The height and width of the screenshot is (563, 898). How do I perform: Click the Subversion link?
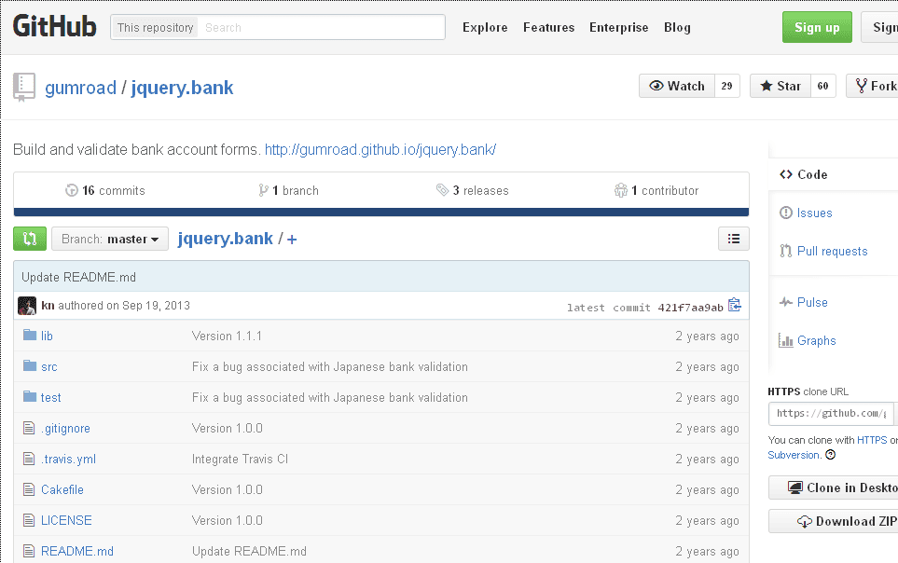[x=794, y=455]
